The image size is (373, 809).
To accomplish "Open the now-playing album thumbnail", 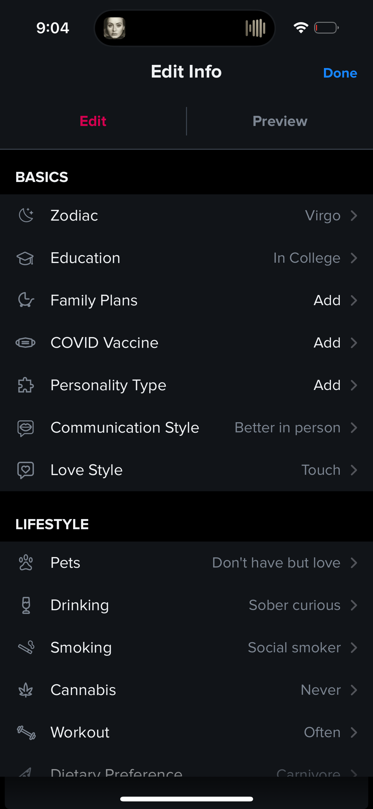I will [x=115, y=28].
